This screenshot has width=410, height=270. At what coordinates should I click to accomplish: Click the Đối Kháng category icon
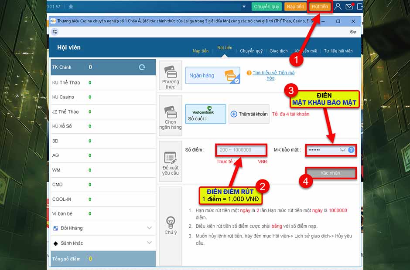55,228
